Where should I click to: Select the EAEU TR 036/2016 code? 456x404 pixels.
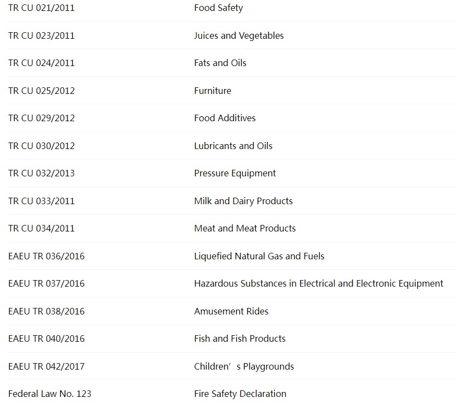tap(46, 257)
